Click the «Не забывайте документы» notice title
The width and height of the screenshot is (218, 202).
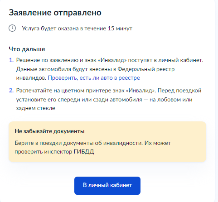coord(49,131)
